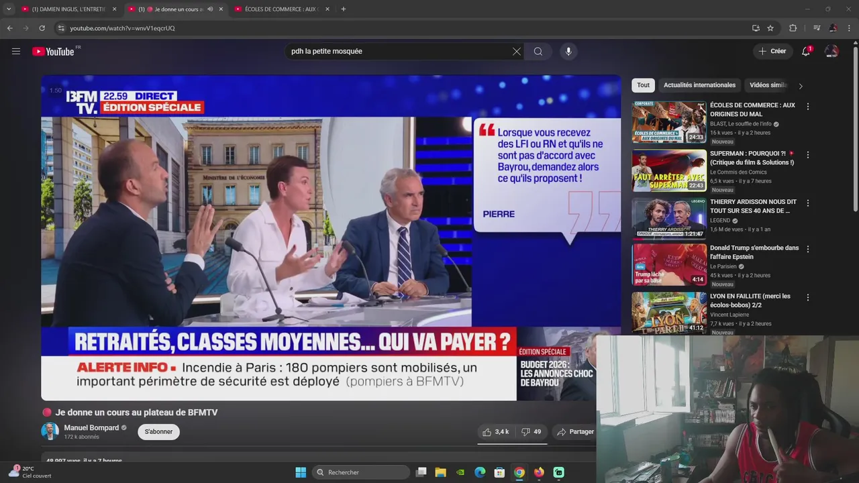Open the tab search dropdown

click(x=8, y=9)
